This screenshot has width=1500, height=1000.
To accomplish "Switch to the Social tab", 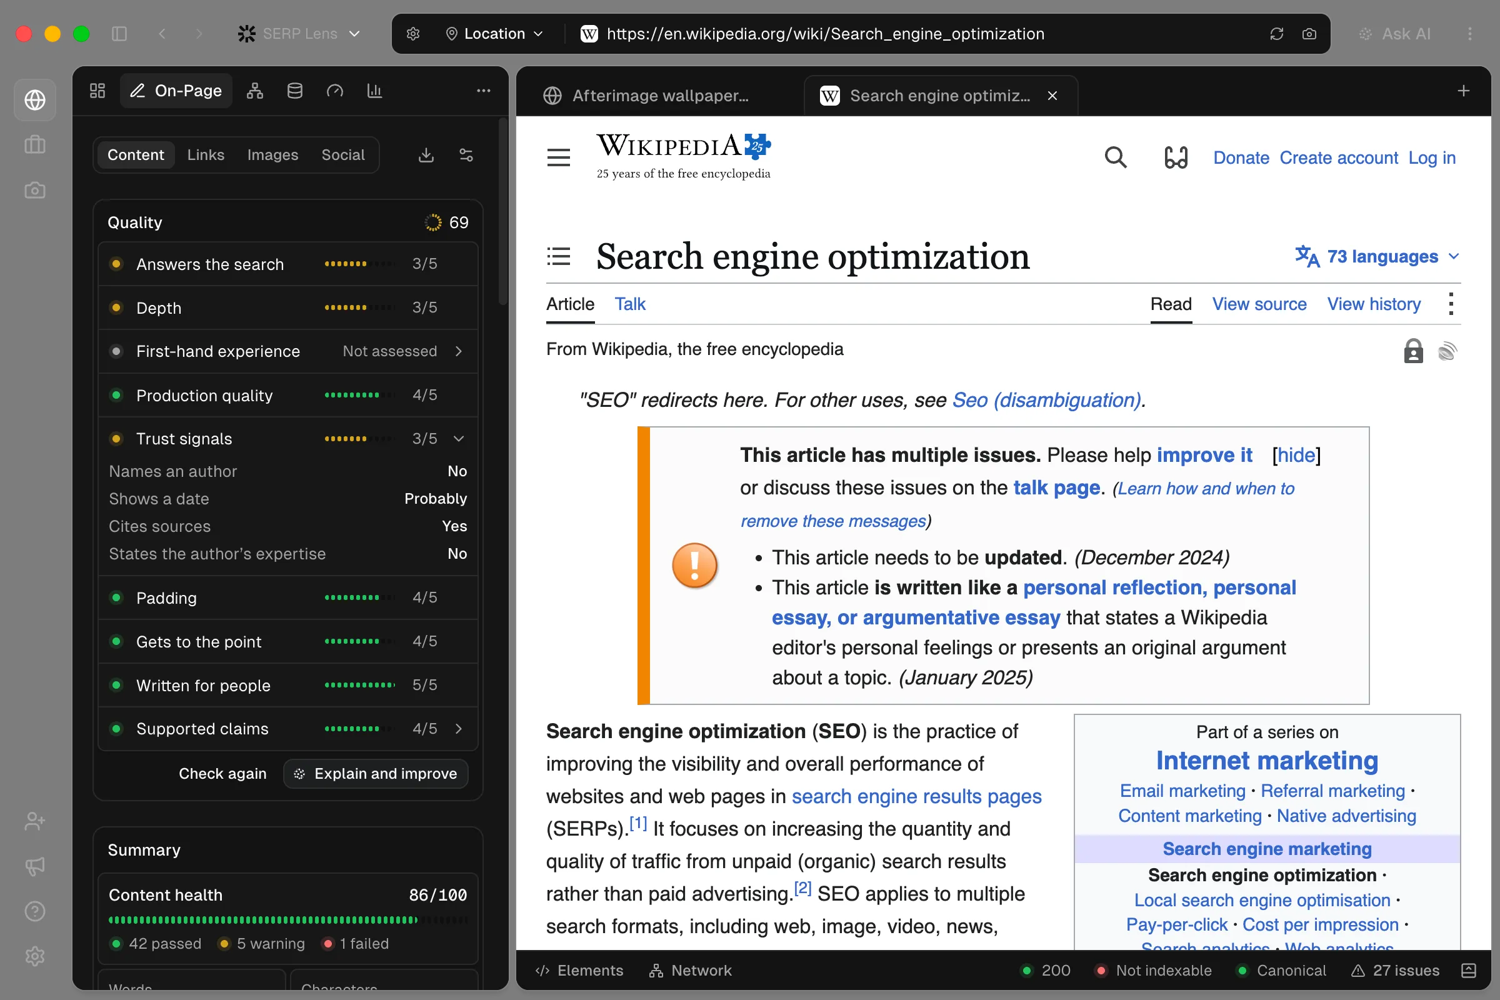I will click(343, 155).
